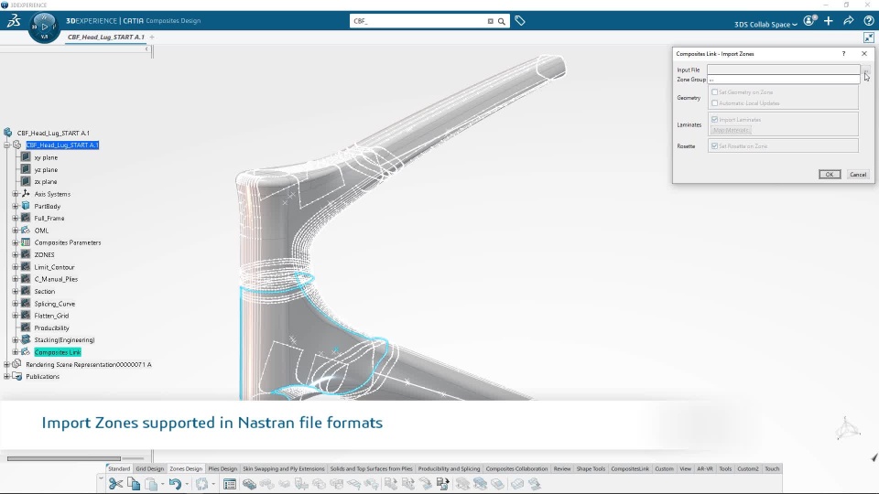
Task: Open the user profile icon
Action: pyautogui.click(x=809, y=21)
